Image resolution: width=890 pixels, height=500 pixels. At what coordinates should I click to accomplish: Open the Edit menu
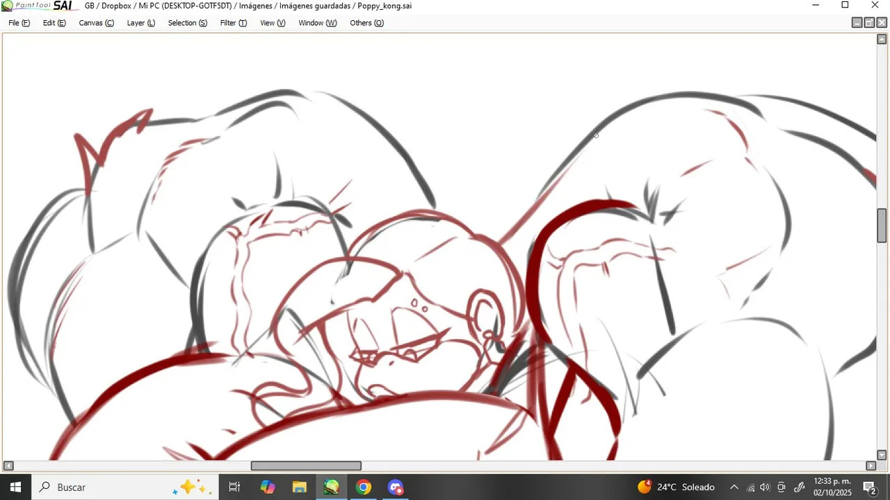point(54,23)
